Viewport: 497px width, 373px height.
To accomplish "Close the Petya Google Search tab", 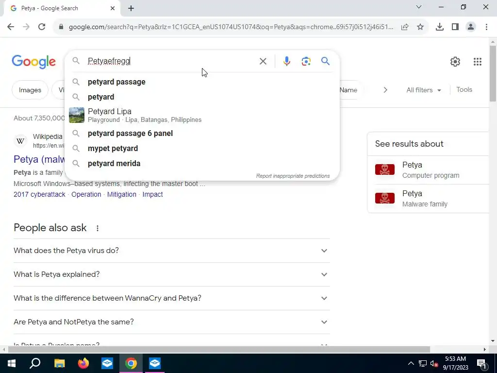I will [113, 8].
